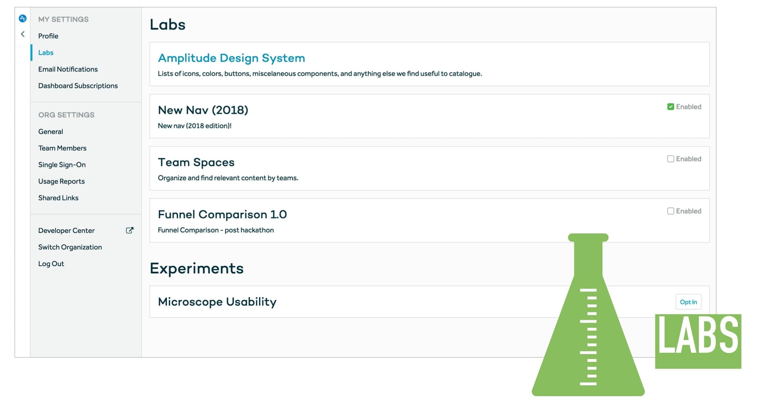View Usage Reports
This screenshot has width=758, height=410.
pyautogui.click(x=61, y=181)
